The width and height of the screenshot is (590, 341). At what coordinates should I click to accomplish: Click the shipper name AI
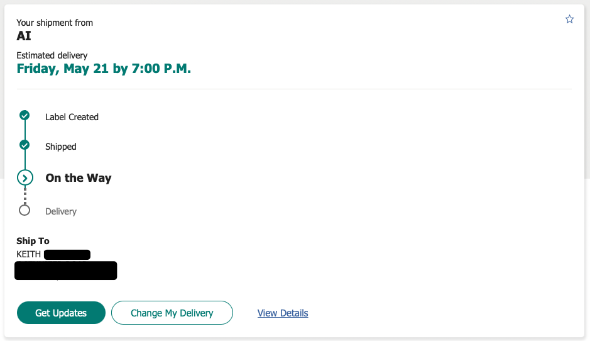click(x=24, y=36)
